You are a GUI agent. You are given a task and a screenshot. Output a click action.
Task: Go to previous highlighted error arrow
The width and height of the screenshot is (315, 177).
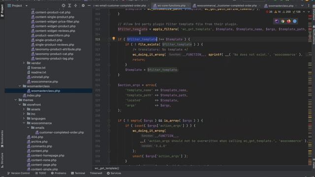[304, 12]
